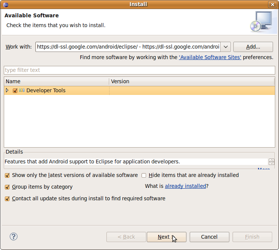Screen dimensions: 279x250
Task: Click the disabled Finish button
Action: point(252,237)
